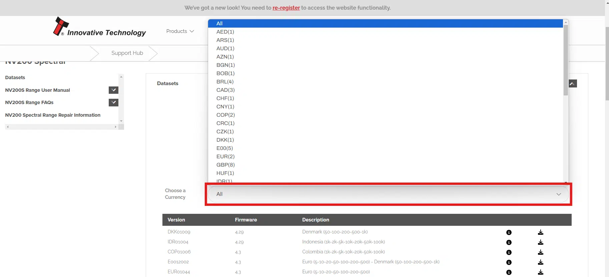This screenshot has width=609, height=277.
Task: Open NV200 Spectral Range Repair Information
Action: pos(53,115)
